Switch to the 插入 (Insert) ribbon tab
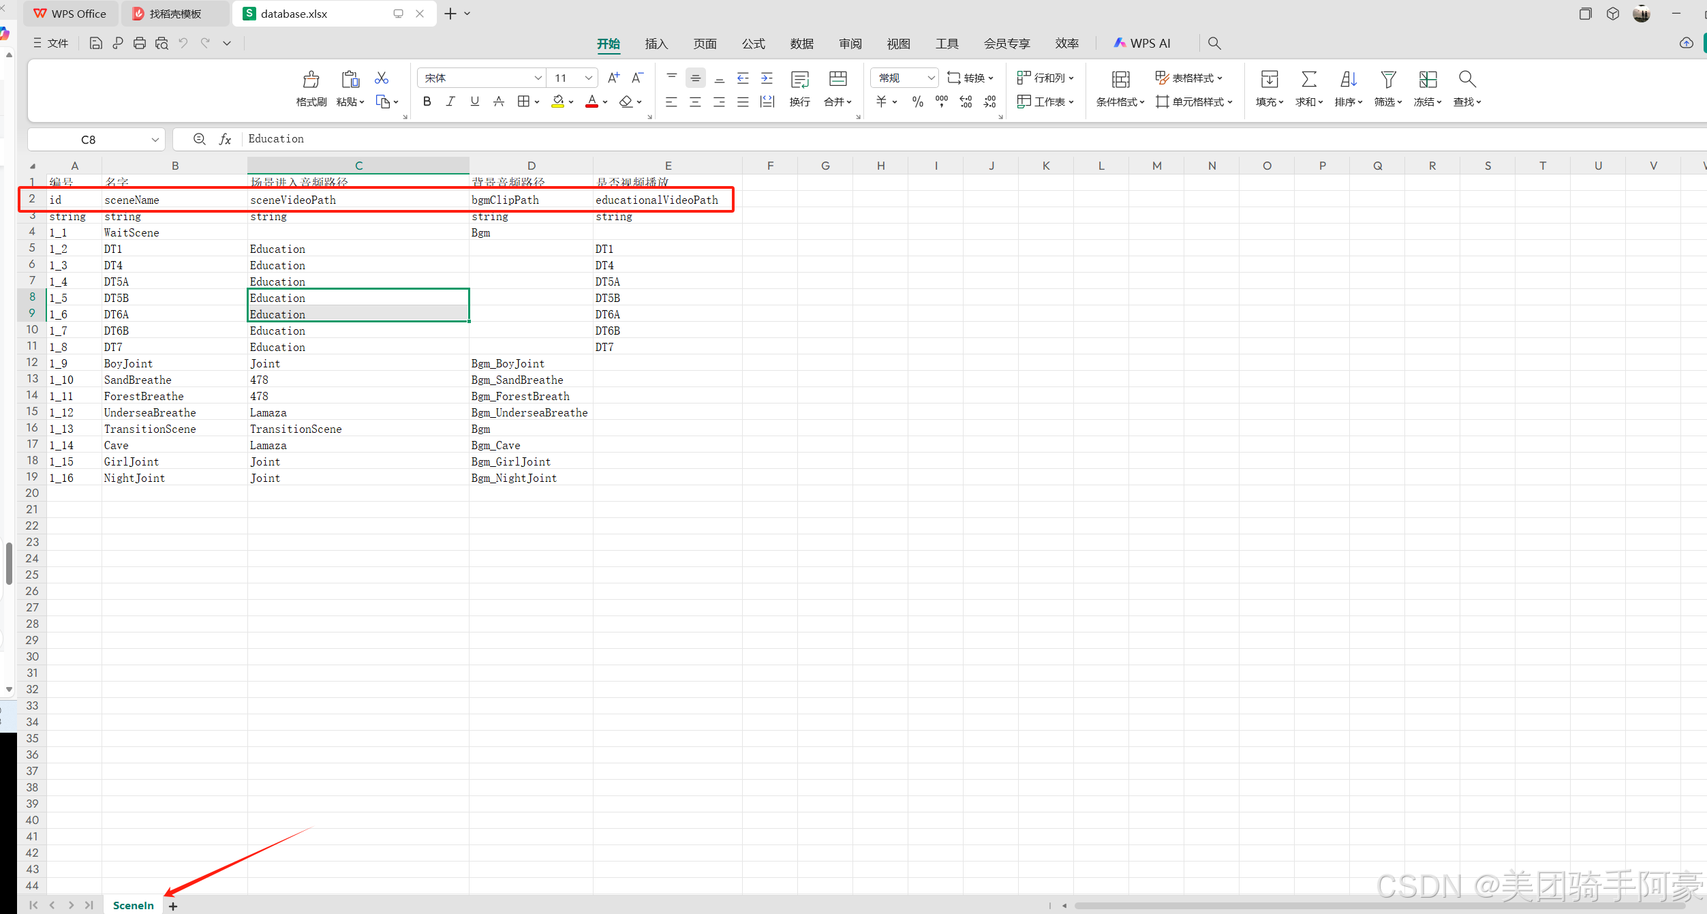1707x914 pixels. click(656, 44)
